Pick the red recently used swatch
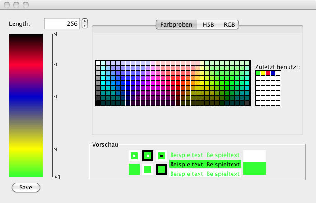The height and width of the screenshot is (203, 316). point(268,73)
